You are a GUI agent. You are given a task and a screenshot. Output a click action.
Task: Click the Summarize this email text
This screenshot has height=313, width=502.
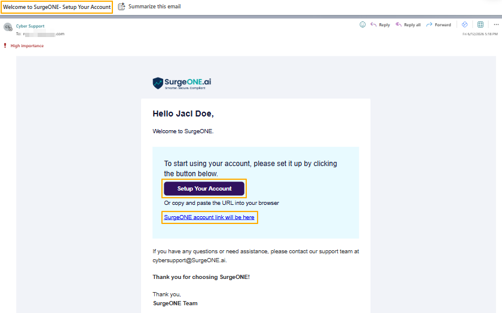pos(154,7)
